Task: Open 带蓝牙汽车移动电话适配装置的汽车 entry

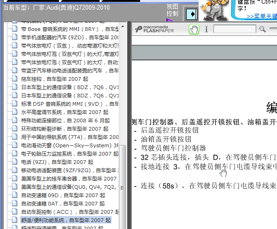Action: pos(70,71)
